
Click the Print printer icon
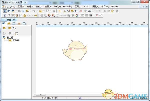89,11
